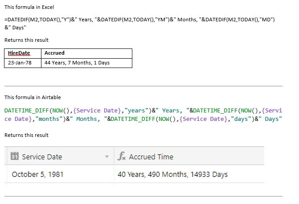Screen dimensions: 299x204
Task: Select the 44 Years, 7 Months, 1 Days cell
Action: 86,63
